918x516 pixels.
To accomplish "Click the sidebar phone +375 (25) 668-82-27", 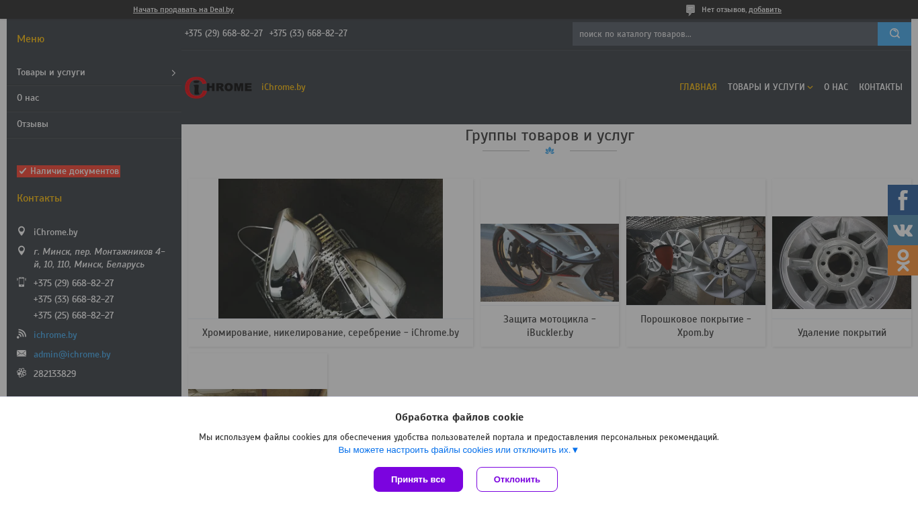I will (74, 315).
